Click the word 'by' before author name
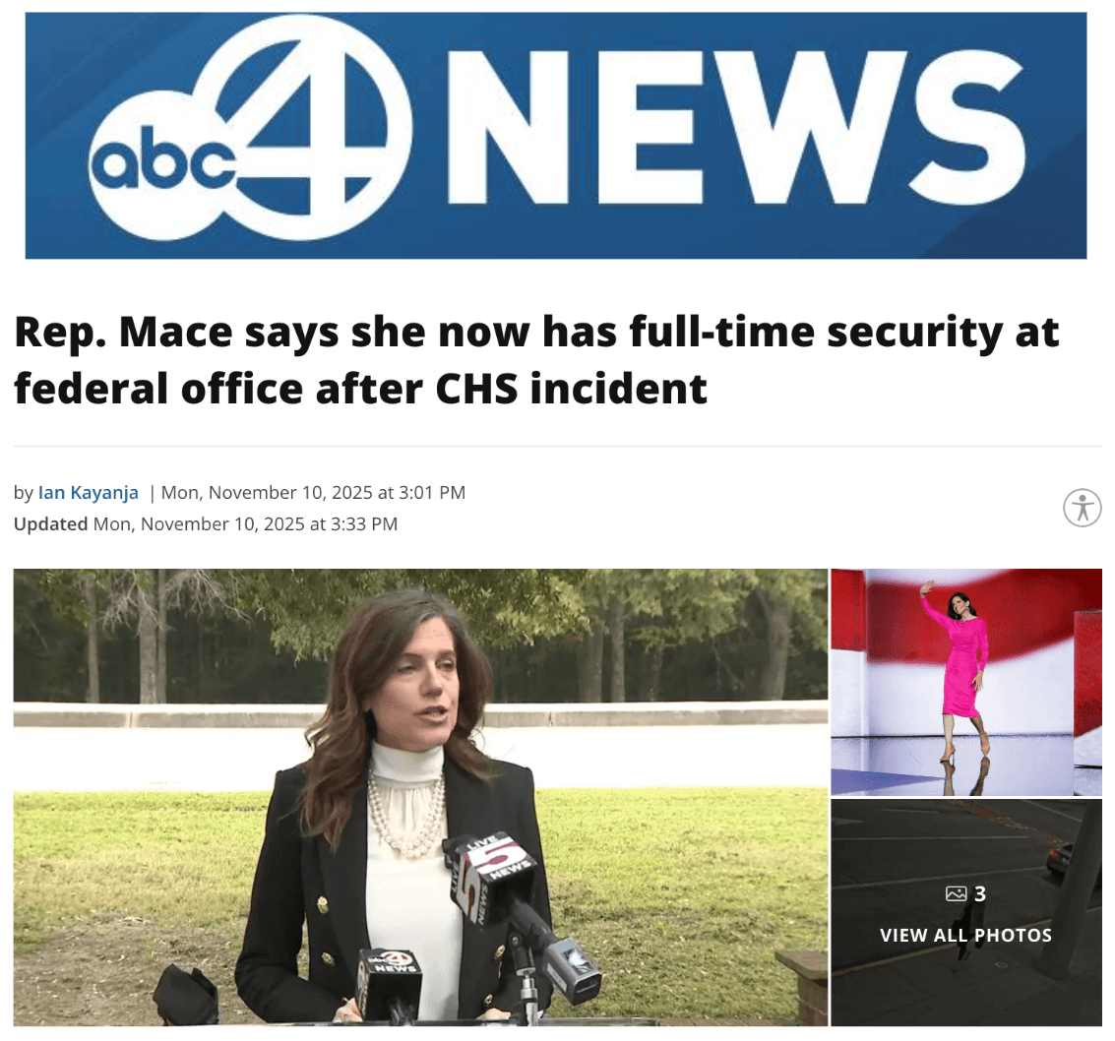 pos(24,493)
